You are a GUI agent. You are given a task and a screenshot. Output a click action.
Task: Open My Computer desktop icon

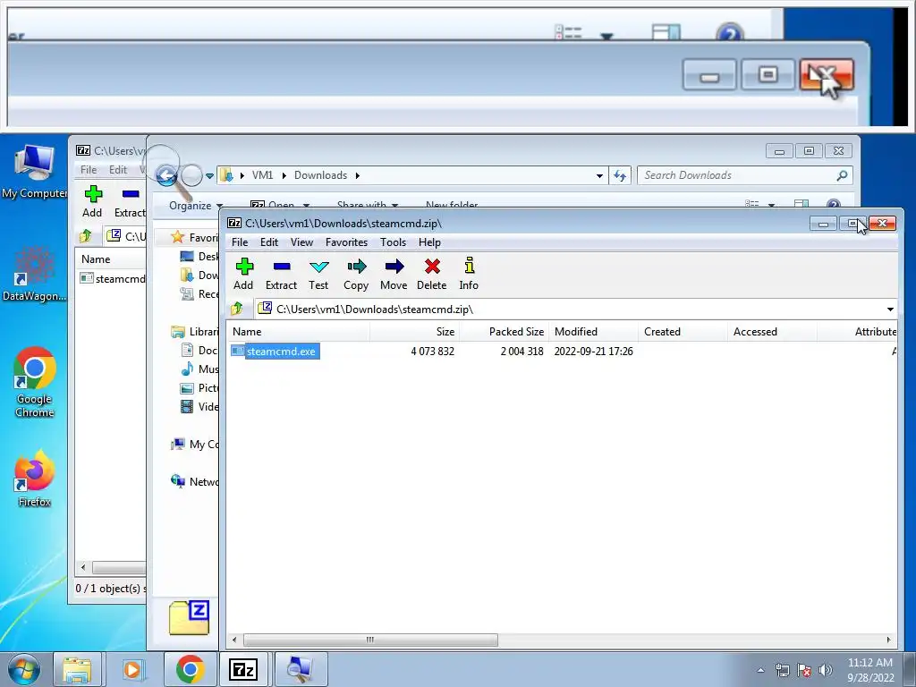point(35,171)
